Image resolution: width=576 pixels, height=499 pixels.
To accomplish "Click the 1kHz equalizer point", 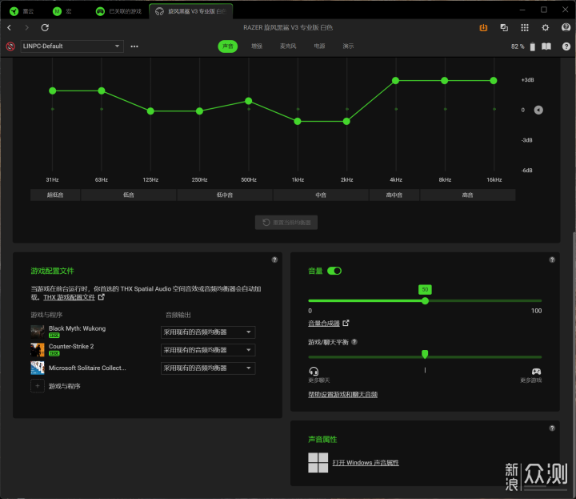I will pyautogui.click(x=298, y=122).
